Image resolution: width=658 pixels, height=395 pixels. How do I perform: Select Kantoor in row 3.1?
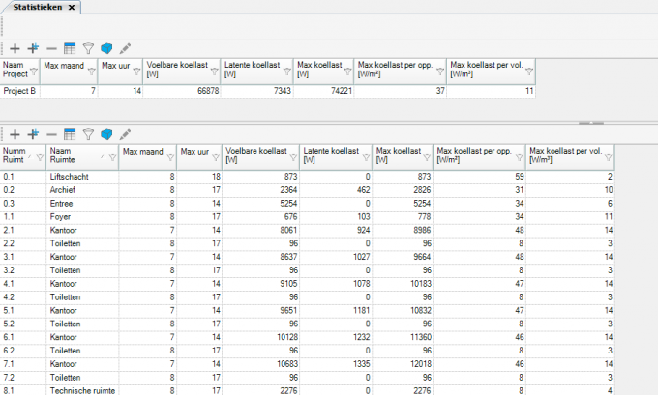pos(63,257)
